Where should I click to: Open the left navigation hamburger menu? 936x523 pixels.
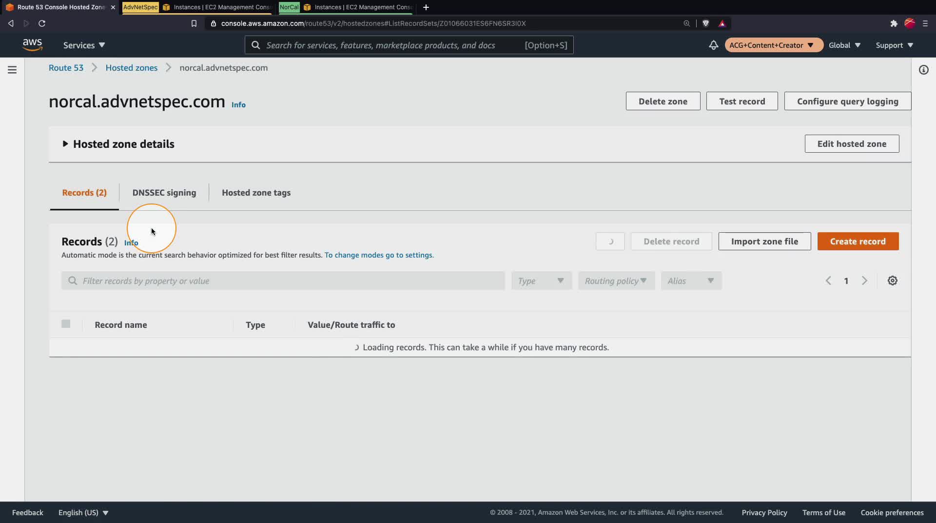(12, 70)
